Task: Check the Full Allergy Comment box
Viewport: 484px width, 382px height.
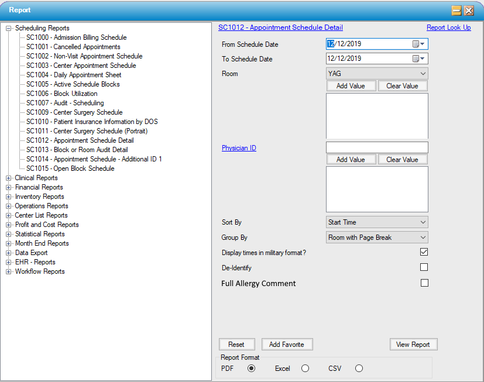Action: (424, 283)
